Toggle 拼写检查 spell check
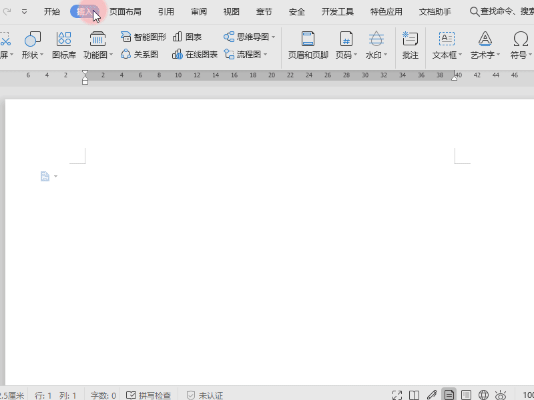 click(x=148, y=395)
